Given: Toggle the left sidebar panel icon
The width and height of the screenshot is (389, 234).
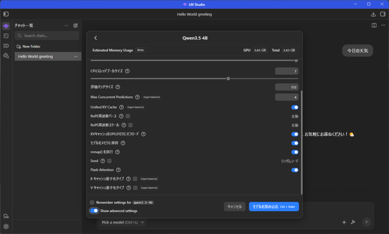Looking at the screenshot, I should tap(6, 14).
